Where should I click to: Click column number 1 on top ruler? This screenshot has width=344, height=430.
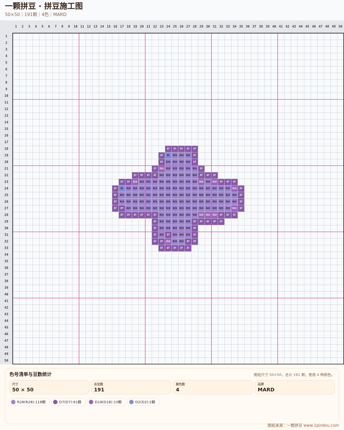tap(16, 26)
